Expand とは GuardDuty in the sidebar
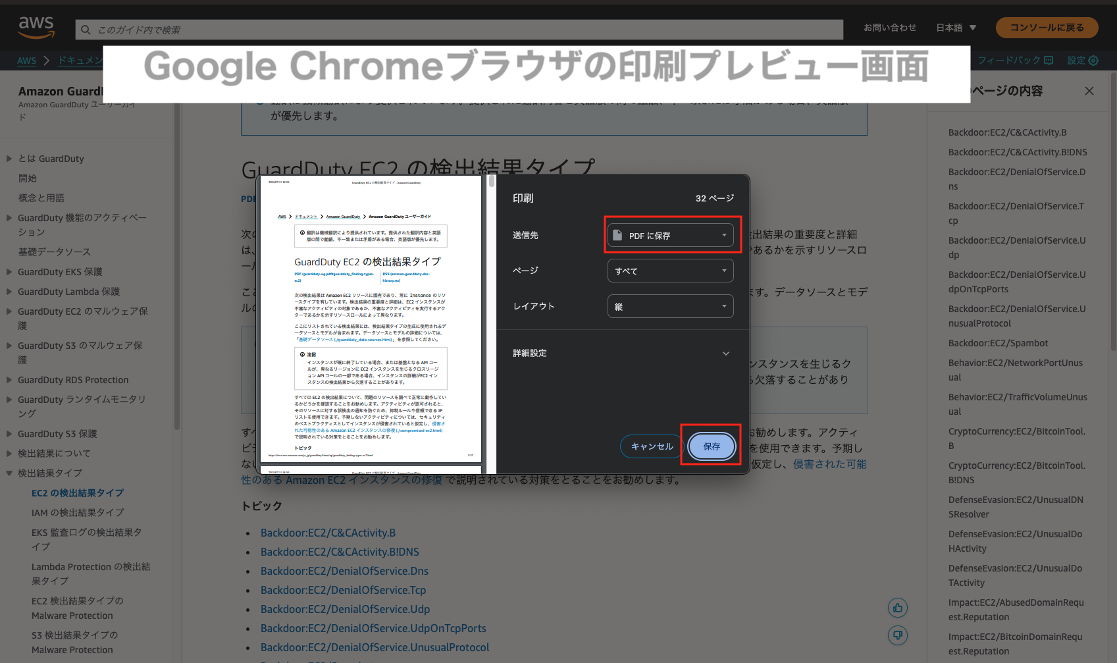1117x663 pixels. click(x=9, y=159)
